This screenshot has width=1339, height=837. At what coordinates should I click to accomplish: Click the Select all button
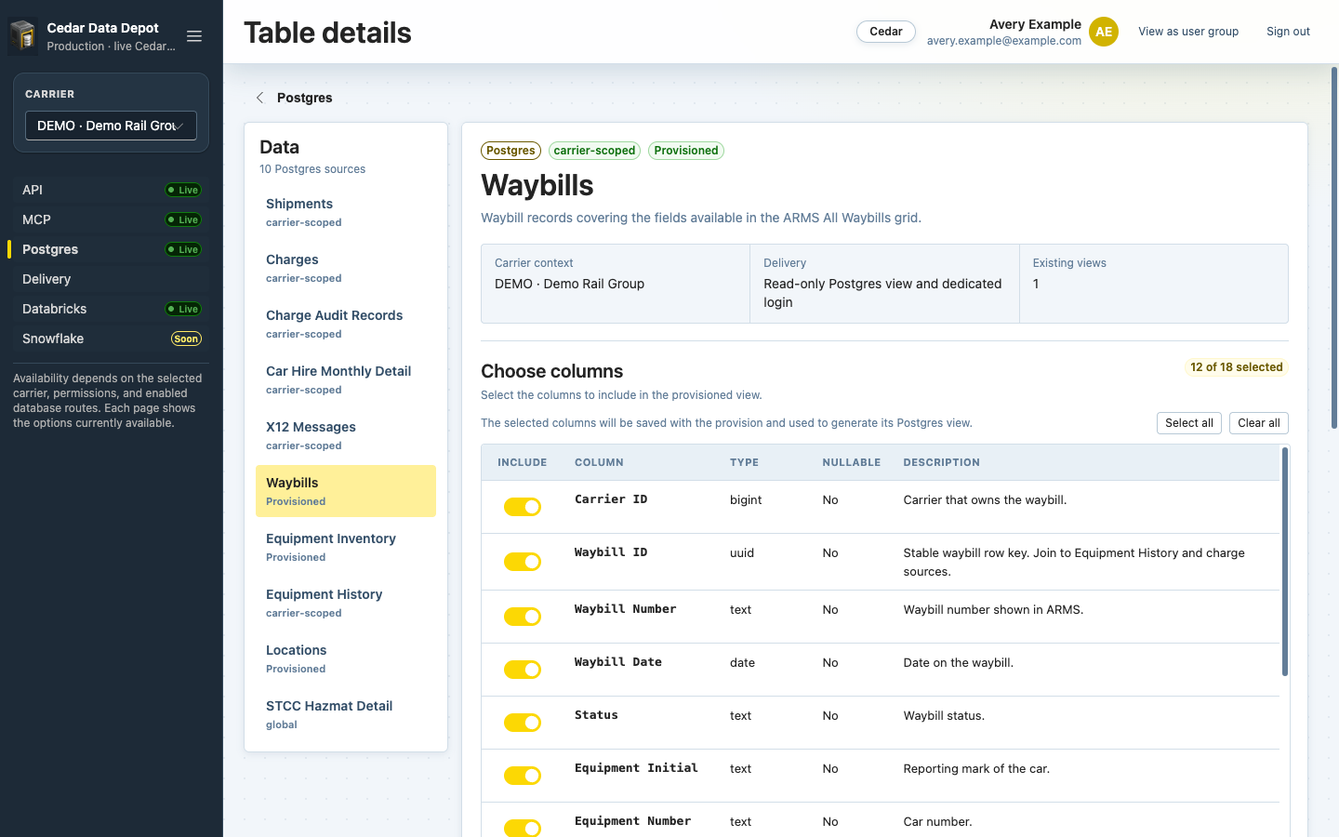click(x=1189, y=423)
